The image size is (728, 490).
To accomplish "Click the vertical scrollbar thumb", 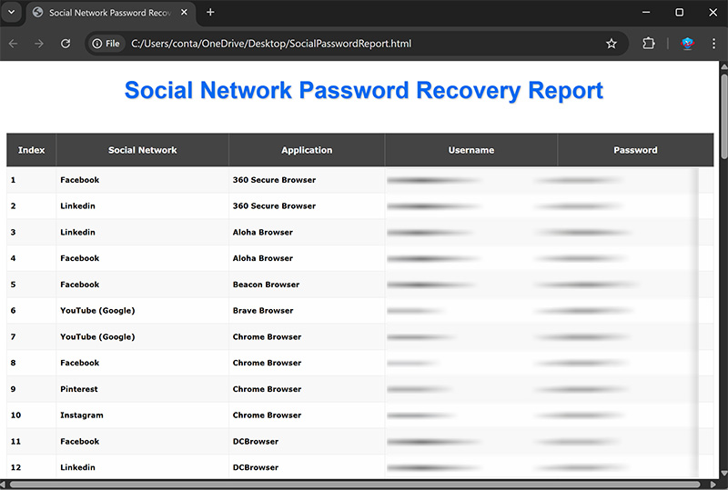I will pos(723,116).
